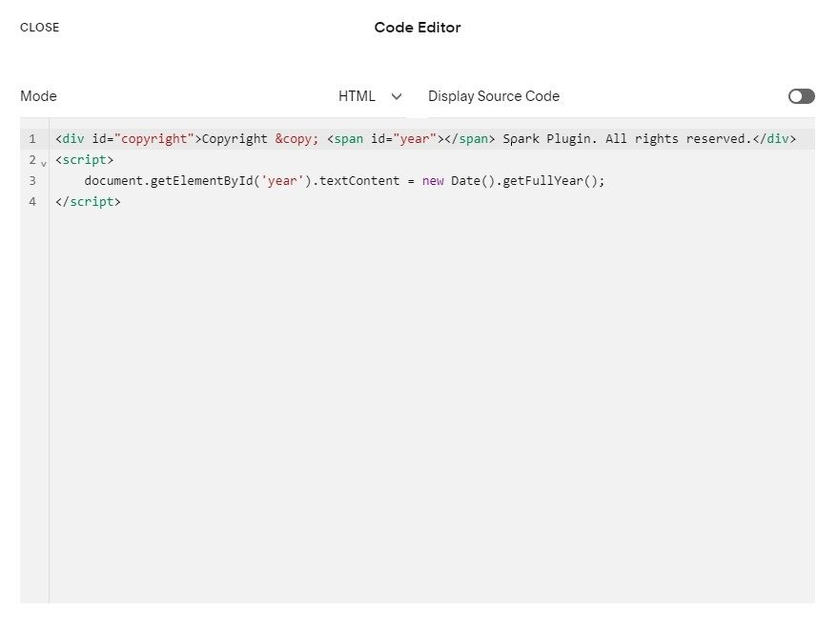
Task: Click the 'year' string inside getElementById
Action: point(279,180)
